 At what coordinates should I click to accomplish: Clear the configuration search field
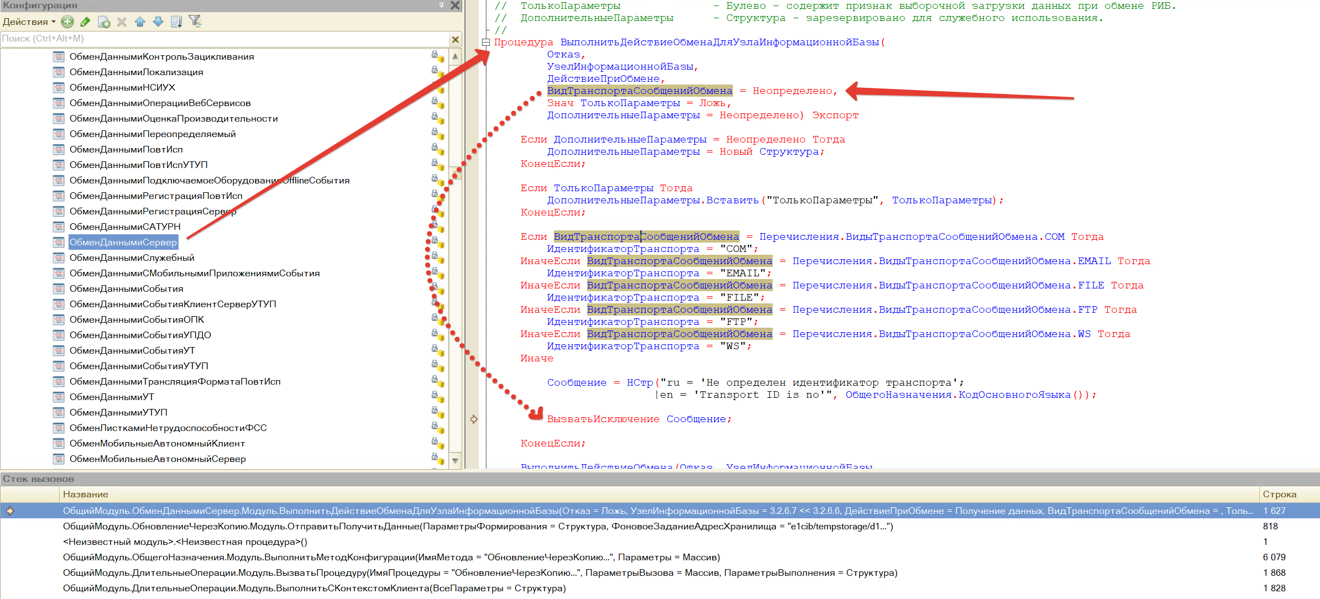coord(455,39)
